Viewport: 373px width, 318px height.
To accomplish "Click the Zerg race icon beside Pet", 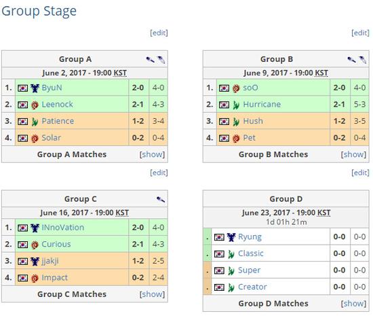I will (x=236, y=139).
